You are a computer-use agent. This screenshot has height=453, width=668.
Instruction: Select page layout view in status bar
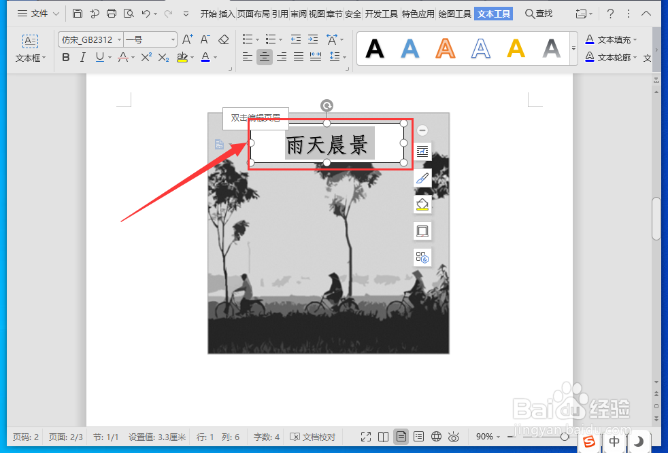click(x=401, y=437)
